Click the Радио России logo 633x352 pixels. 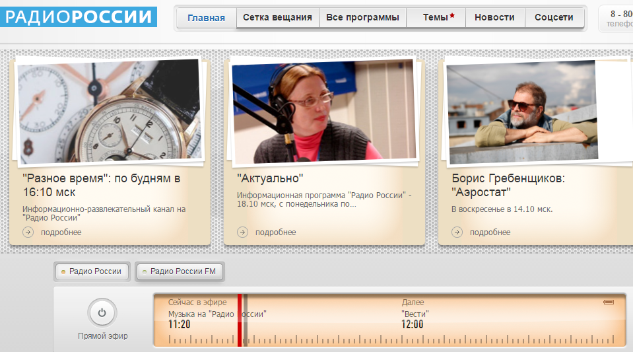(x=79, y=17)
